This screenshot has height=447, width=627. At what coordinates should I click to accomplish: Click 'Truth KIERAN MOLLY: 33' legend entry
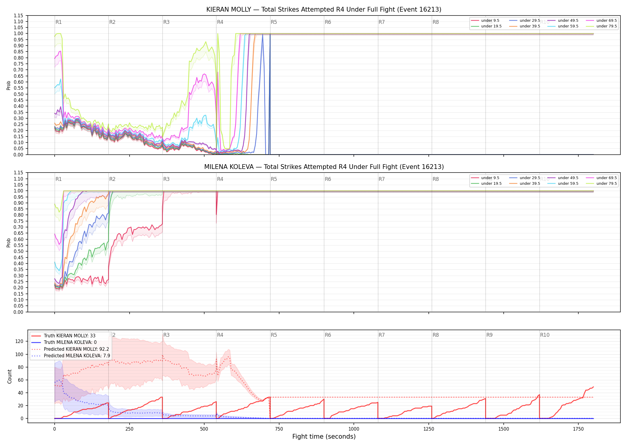click(x=63, y=336)
